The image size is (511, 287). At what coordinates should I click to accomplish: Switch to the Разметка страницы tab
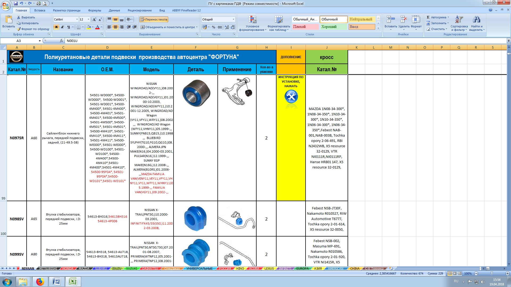(x=67, y=10)
